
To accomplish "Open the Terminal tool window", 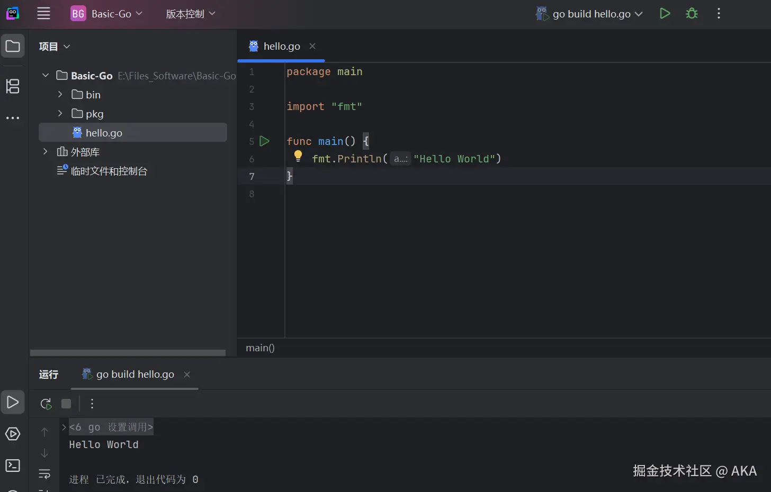I will point(13,466).
